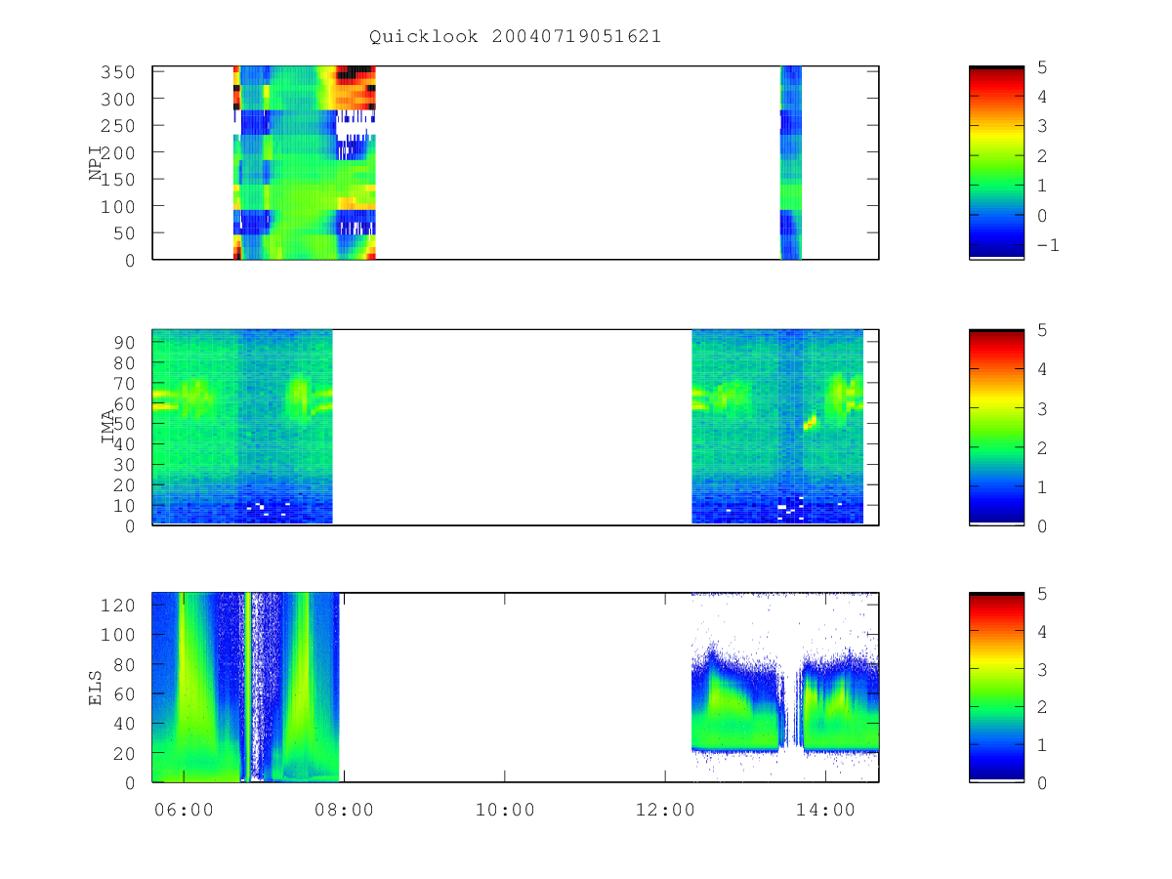This screenshot has width=1172, height=879.
Task: Click the 08:00 time axis tick label
Action: click(344, 809)
